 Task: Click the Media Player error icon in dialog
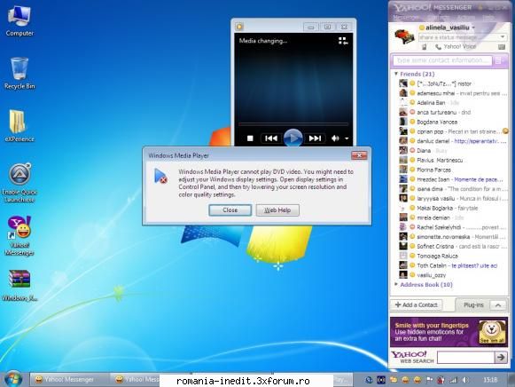(x=160, y=176)
